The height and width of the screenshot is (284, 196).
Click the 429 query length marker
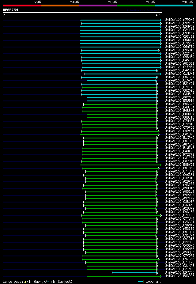point(159,15)
